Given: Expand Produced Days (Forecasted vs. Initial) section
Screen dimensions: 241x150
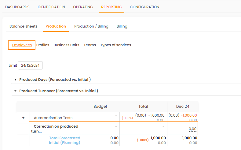Looking at the screenshot, I should click(x=16, y=80).
